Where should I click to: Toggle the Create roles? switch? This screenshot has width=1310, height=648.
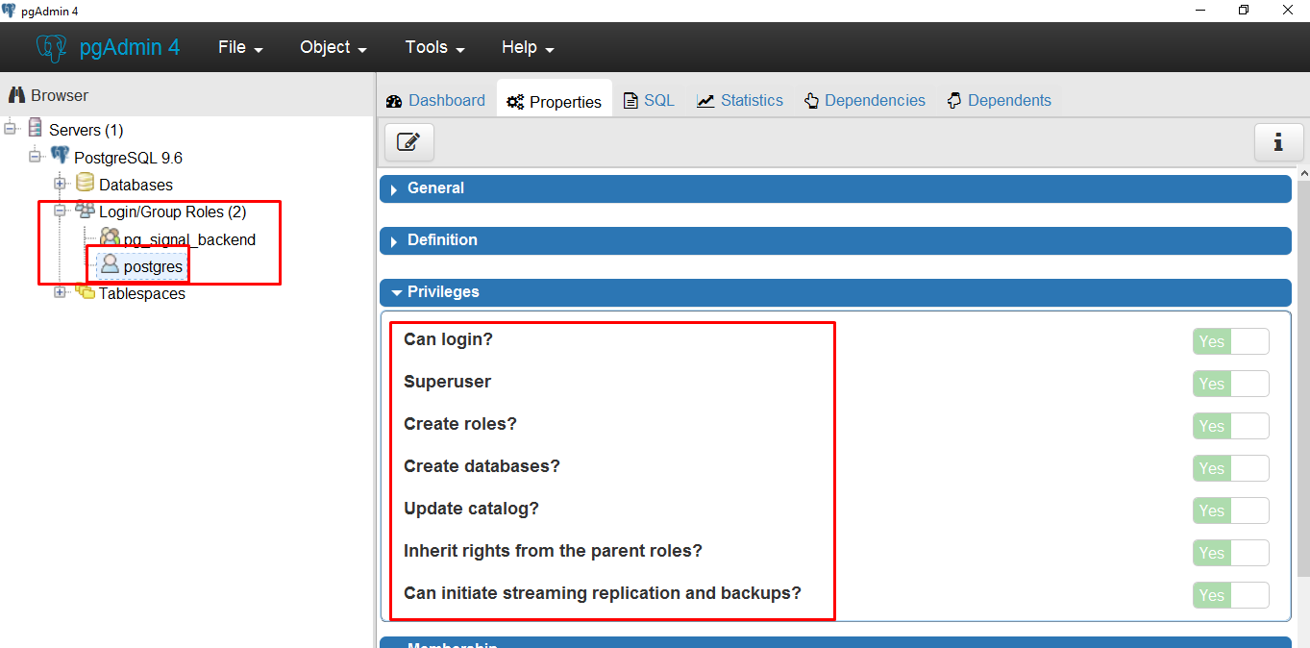pyautogui.click(x=1231, y=426)
